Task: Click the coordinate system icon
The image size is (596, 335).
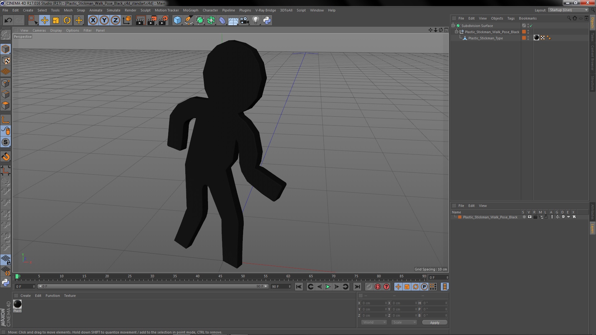Action: click(x=127, y=20)
